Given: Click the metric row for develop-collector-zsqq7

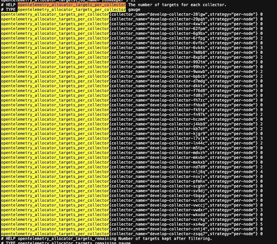Looking at the screenshot, I should click(x=132, y=234).
